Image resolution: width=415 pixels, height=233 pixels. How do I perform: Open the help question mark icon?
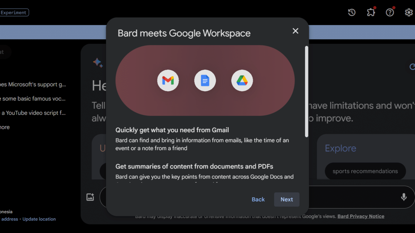390,13
